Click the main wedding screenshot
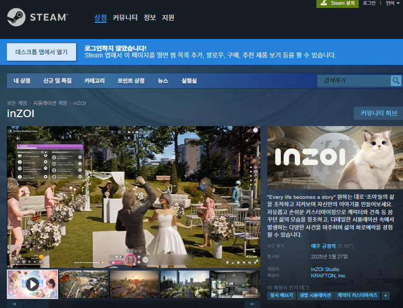 134,197
